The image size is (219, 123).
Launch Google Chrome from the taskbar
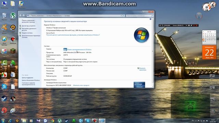pos(53,121)
